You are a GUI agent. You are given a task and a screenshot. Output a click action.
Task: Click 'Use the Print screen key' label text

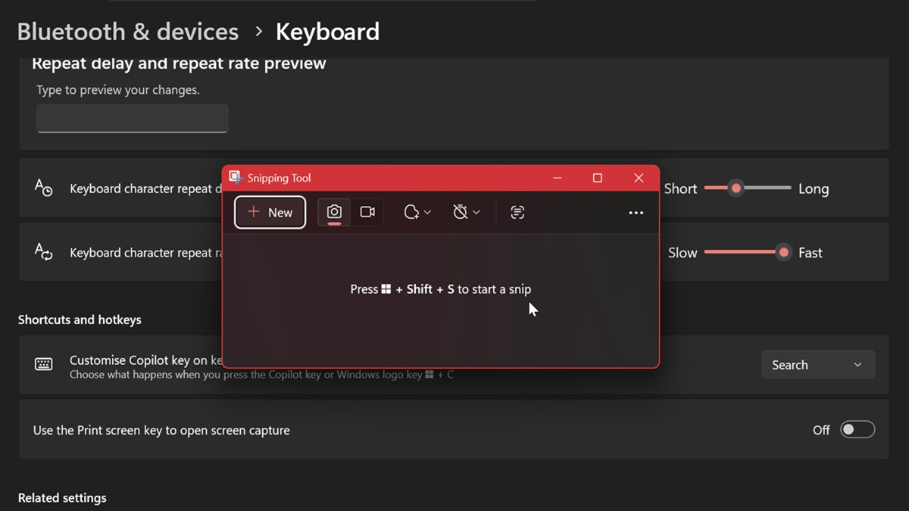coord(161,430)
